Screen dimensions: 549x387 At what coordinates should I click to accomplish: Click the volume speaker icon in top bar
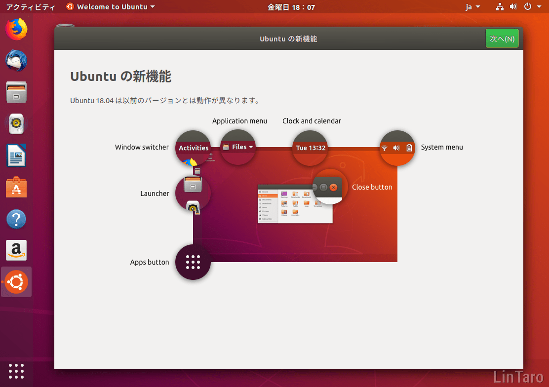point(513,6)
